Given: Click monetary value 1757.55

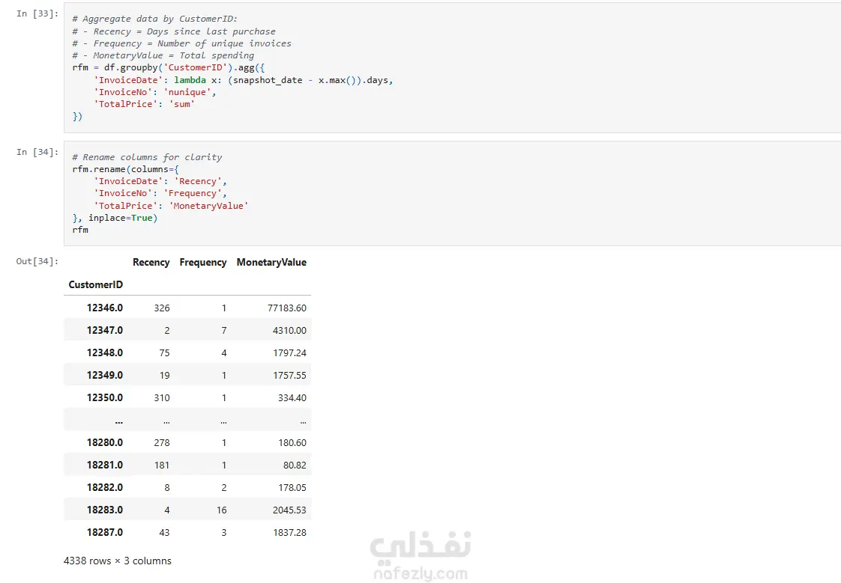Looking at the screenshot, I should (x=289, y=375).
